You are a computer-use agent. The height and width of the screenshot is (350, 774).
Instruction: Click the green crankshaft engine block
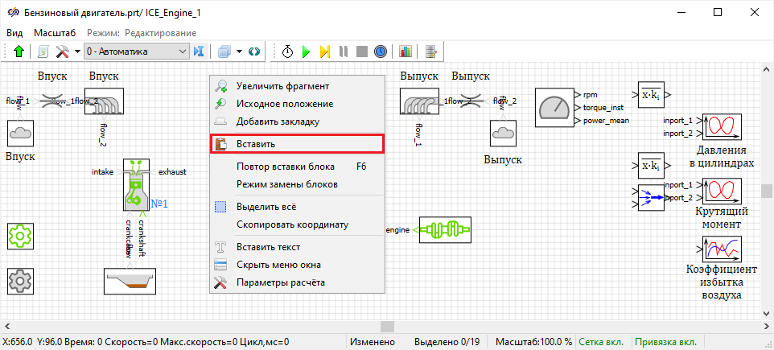pos(444,229)
